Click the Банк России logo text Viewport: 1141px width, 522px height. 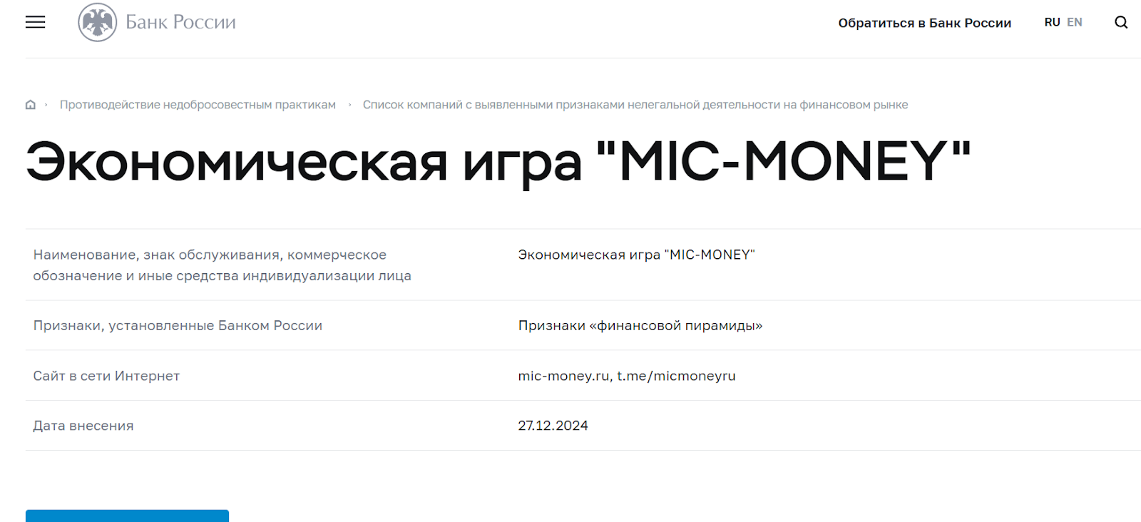(180, 22)
